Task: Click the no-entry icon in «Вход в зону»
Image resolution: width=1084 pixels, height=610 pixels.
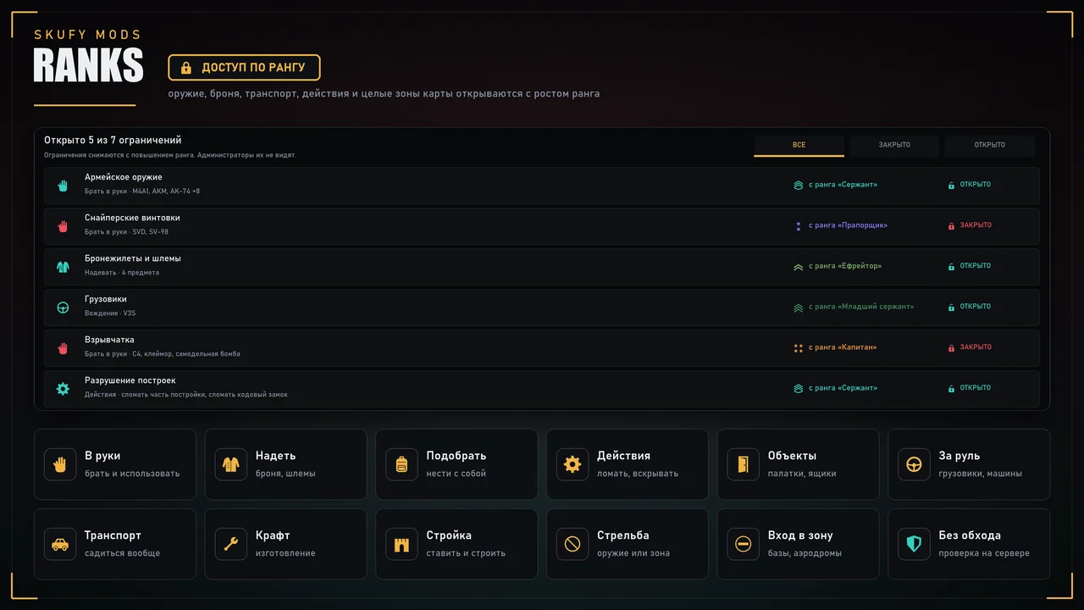Action: pos(744,544)
